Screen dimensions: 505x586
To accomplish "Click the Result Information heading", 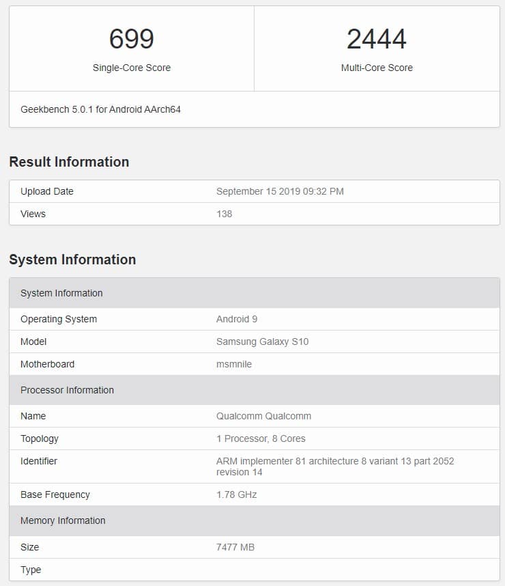I will tap(69, 162).
